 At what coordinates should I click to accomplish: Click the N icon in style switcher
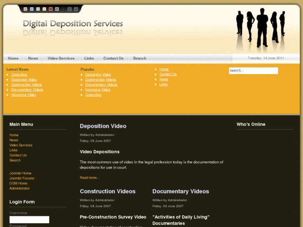(70, 9)
